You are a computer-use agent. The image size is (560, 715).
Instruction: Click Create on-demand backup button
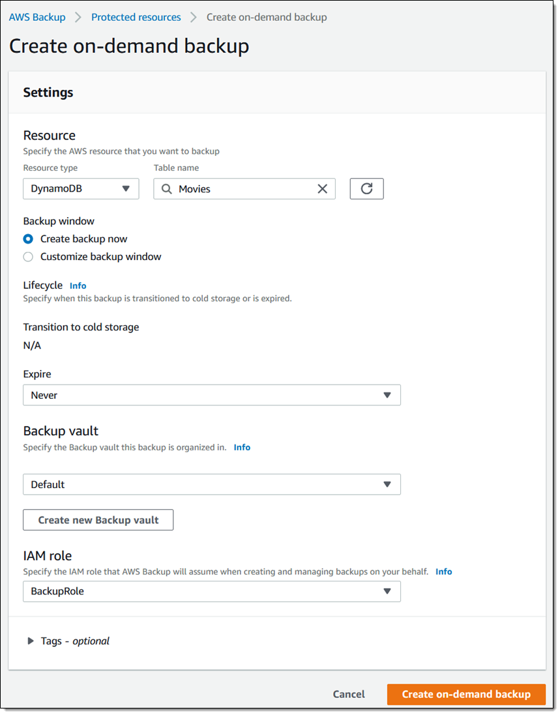point(466,694)
